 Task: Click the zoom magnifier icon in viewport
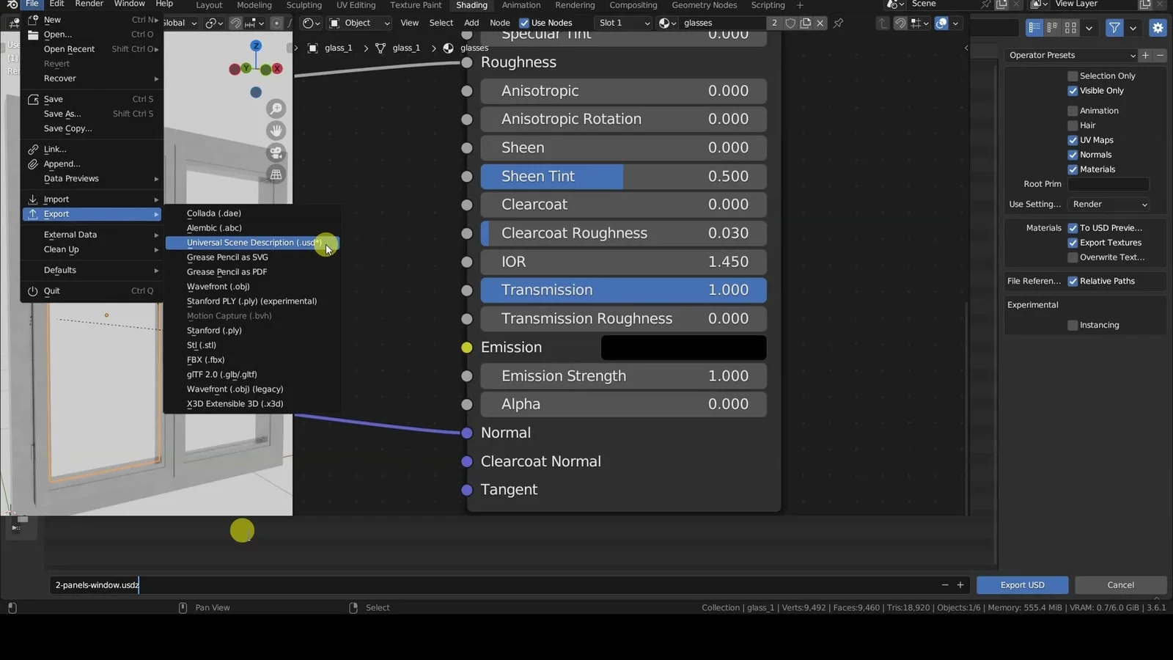276,109
